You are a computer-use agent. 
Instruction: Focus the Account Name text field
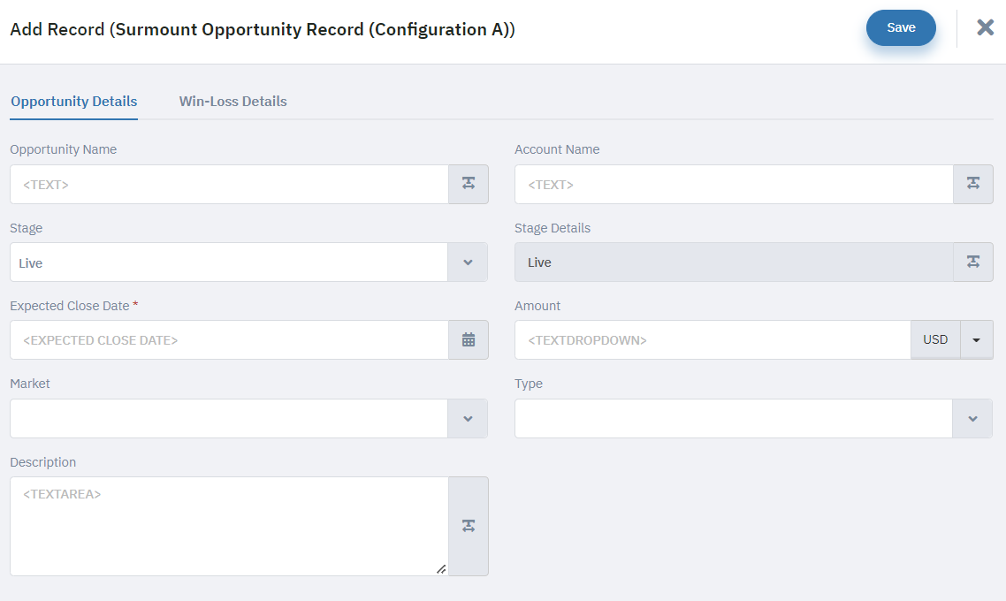(x=734, y=184)
